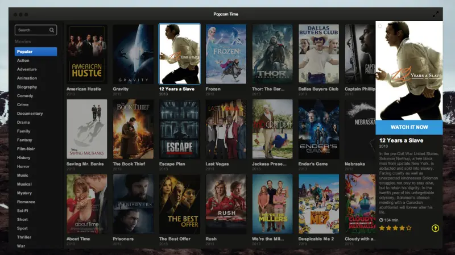The image size is (455, 255).
Task: Select the Popular category
Action: (36, 52)
